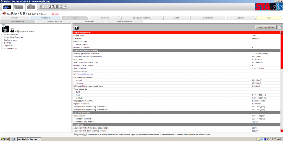Open the Technical Drawings link

pyautogui.click(x=85, y=74)
